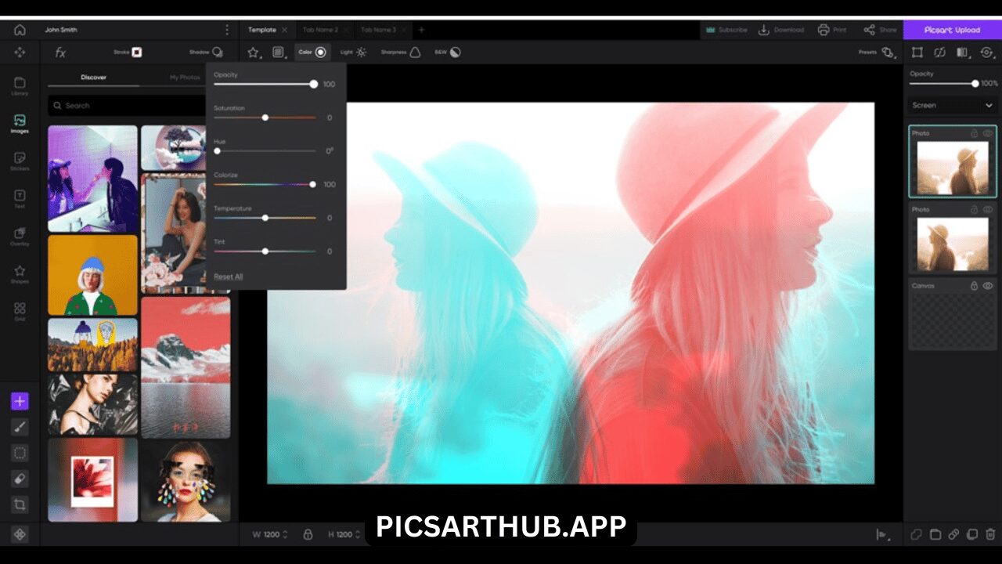Viewport: 1002px width, 564px height.
Task: Add a new tab with plus
Action: click(421, 30)
